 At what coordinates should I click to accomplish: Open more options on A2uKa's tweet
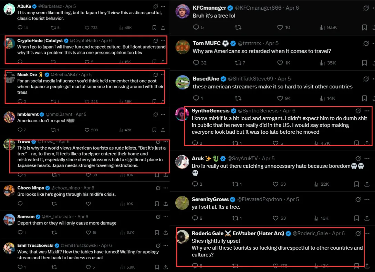point(163,7)
